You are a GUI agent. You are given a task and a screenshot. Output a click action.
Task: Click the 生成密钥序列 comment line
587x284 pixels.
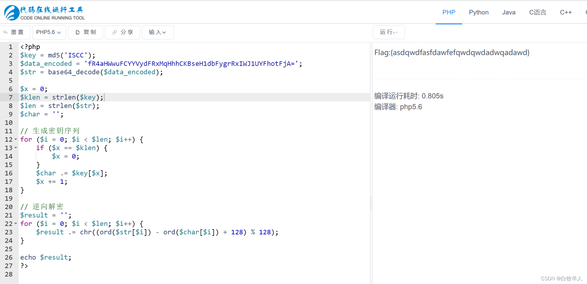50,131
